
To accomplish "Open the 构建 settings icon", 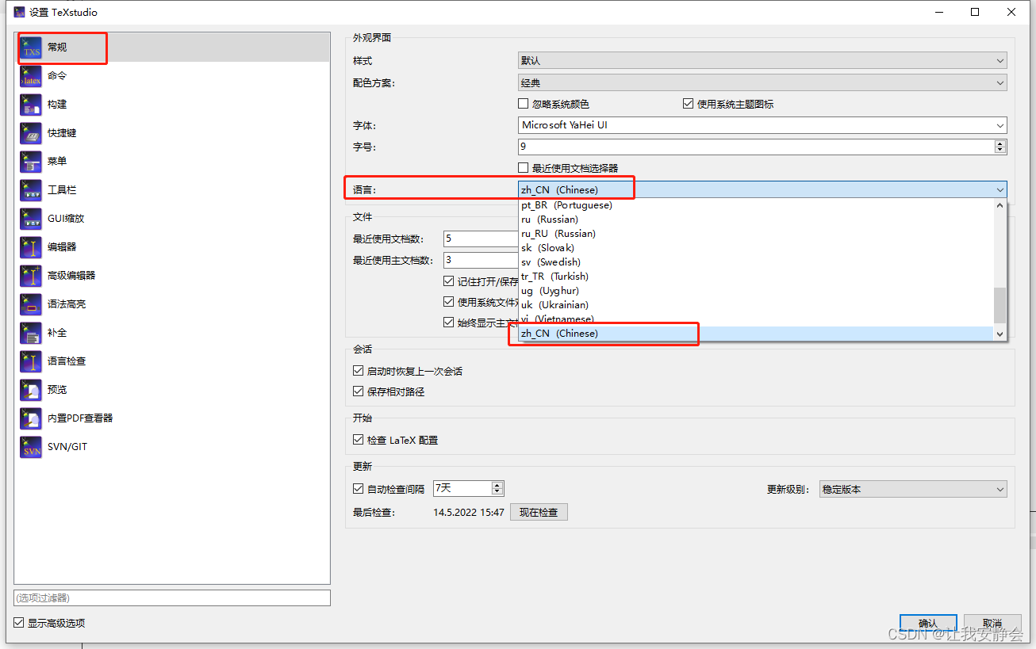I will (31, 105).
